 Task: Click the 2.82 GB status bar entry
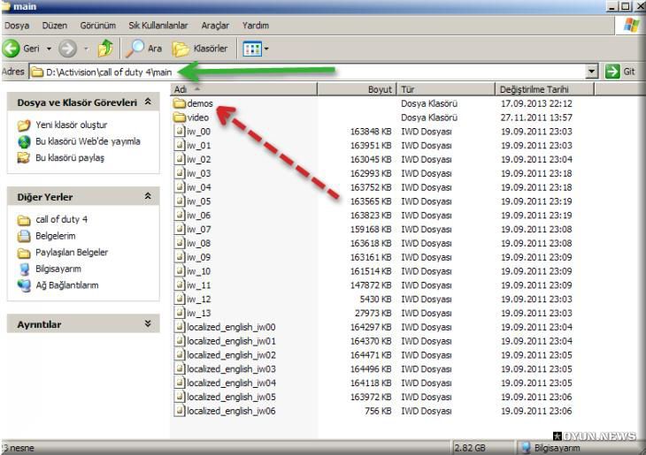470,448
